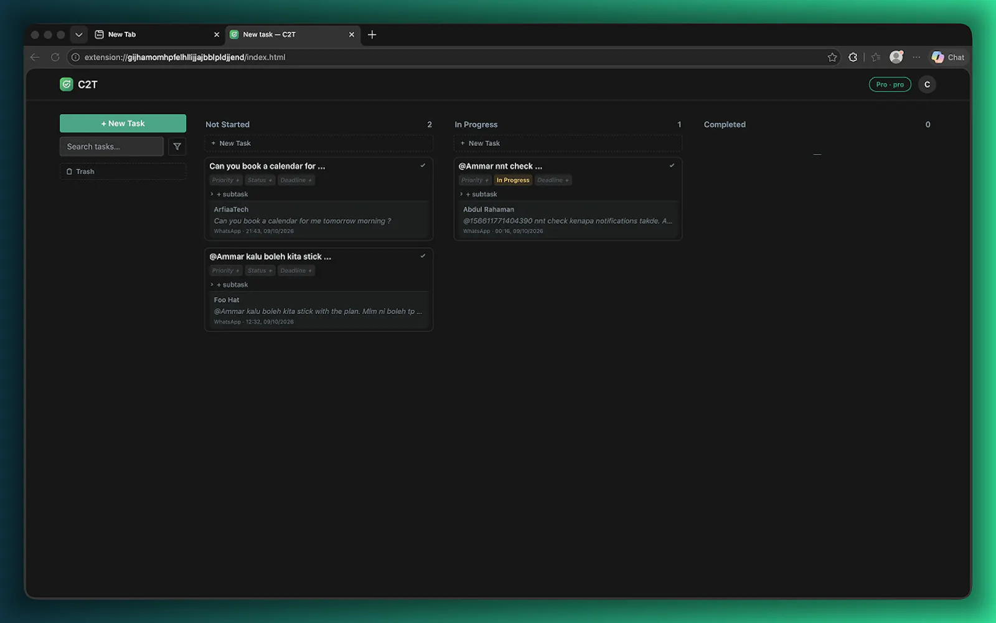996x623 pixels.
Task: Set Priority on '@Ammar nnt check' task
Action: coord(475,180)
